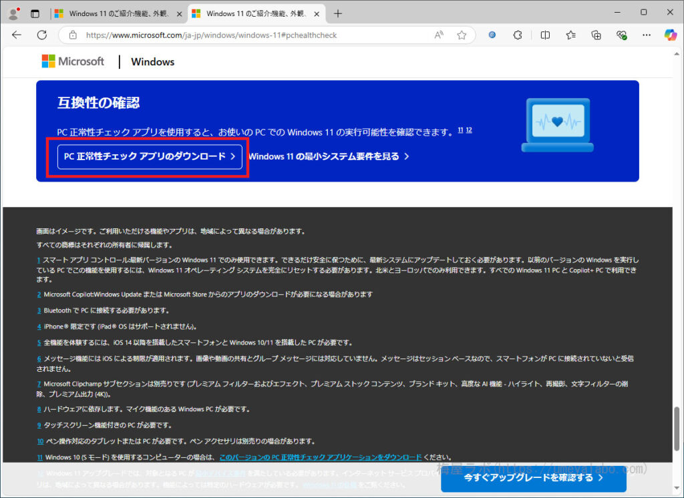The width and height of the screenshot is (684, 498).
Task: Open このバージョンの PC 正常性チェック download link
Action: coord(321,457)
